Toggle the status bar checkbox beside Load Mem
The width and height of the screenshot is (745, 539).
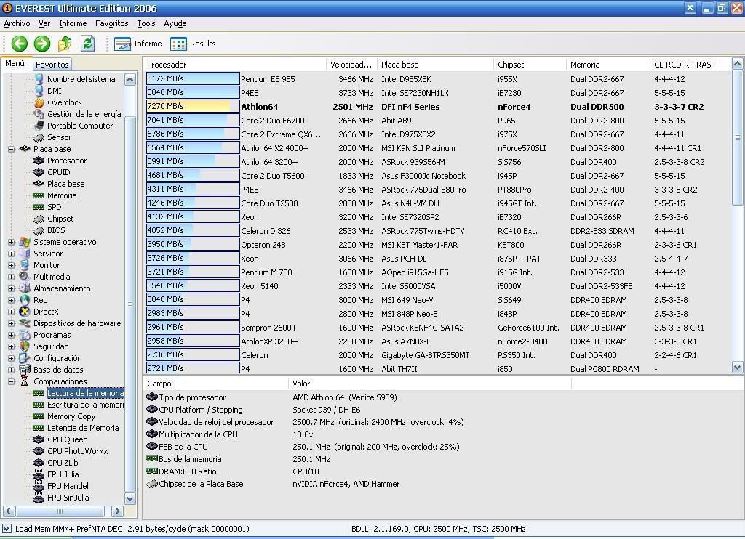[x=7, y=529]
